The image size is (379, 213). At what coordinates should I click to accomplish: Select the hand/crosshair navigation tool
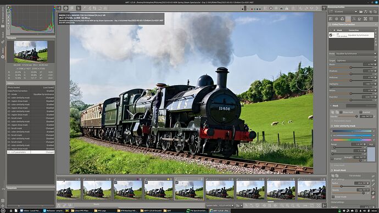point(79,8)
